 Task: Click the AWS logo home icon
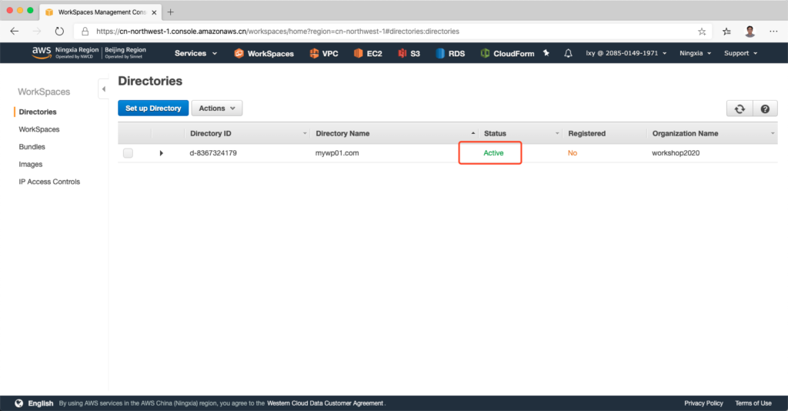42,52
